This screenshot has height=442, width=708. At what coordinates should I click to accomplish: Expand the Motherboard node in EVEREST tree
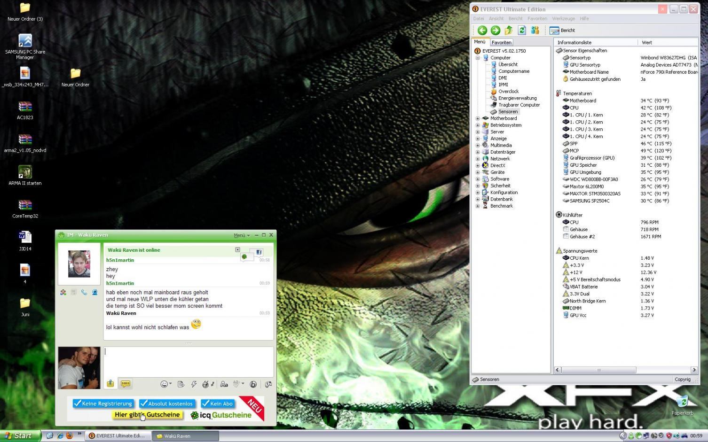tap(478, 118)
